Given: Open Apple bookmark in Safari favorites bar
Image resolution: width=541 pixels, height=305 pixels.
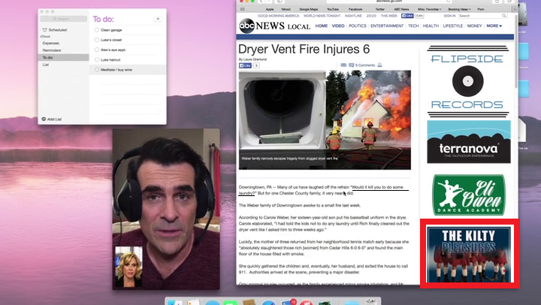Looking at the screenshot, I should pos(270,9).
